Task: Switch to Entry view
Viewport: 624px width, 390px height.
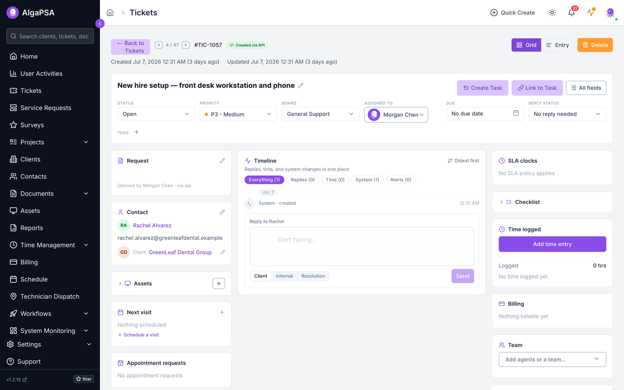Action: coord(557,45)
